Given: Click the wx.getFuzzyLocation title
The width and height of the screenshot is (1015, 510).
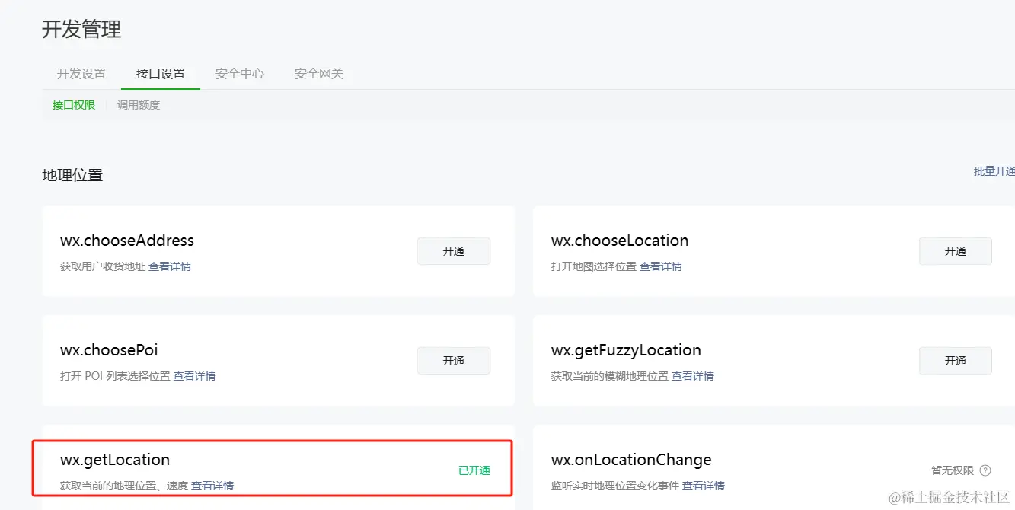Looking at the screenshot, I should click(x=626, y=350).
